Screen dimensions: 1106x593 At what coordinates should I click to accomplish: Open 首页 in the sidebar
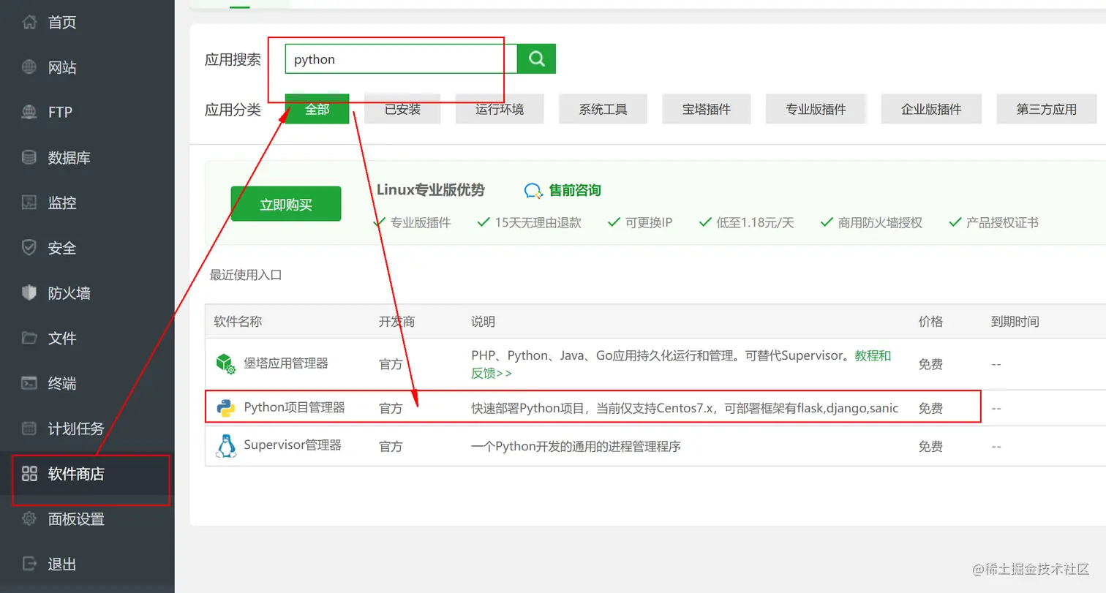click(62, 23)
